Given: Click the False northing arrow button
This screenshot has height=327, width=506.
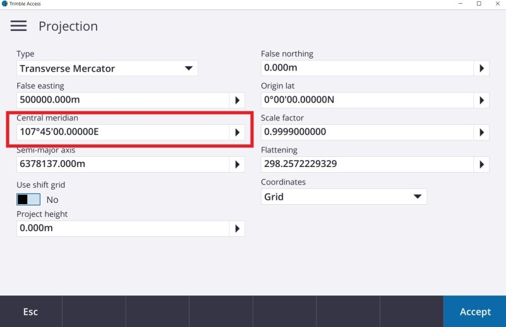Looking at the screenshot, I should (x=481, y=68).
